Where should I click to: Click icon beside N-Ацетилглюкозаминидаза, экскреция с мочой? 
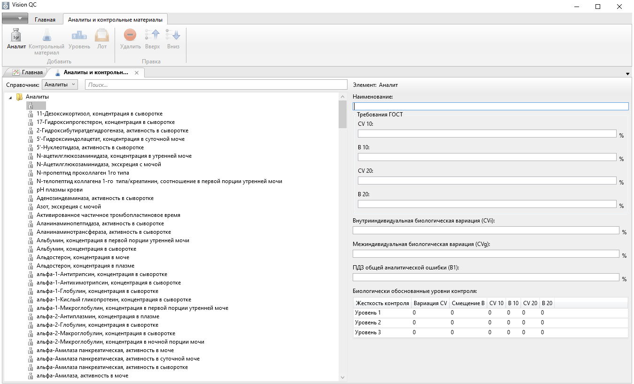[x=31, y=164]
